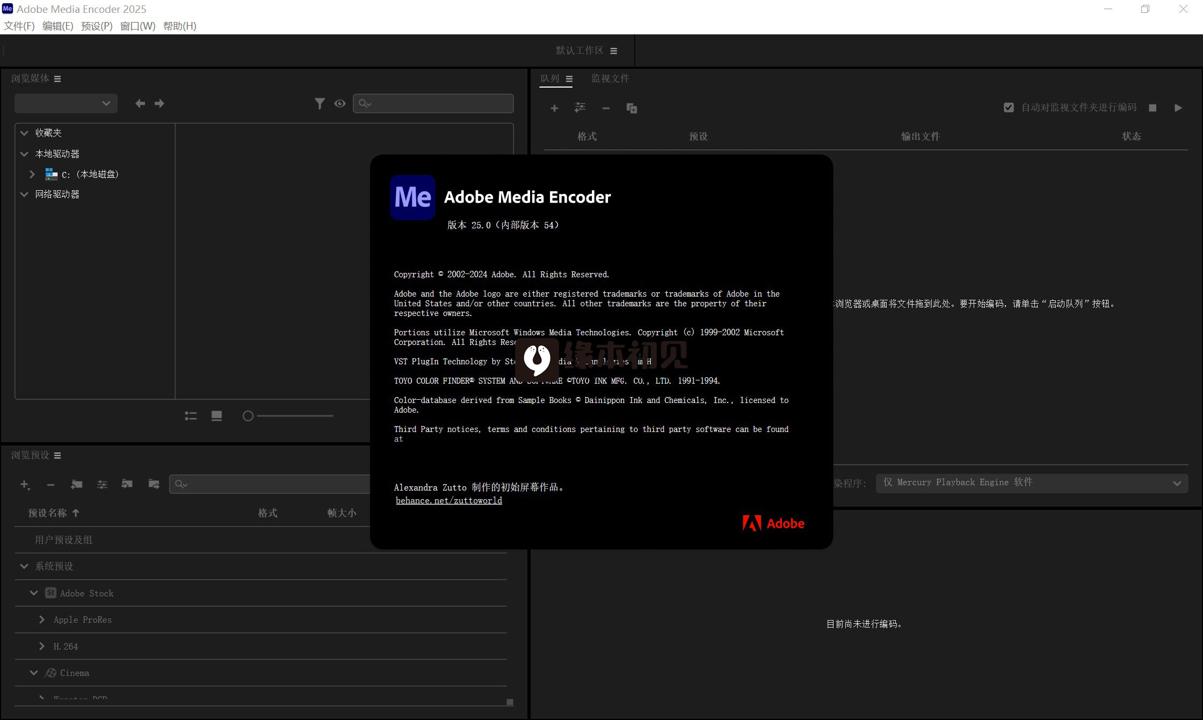Click the thumbnail zoom slider handle
1203x720 pixels.
pos(248,416)
